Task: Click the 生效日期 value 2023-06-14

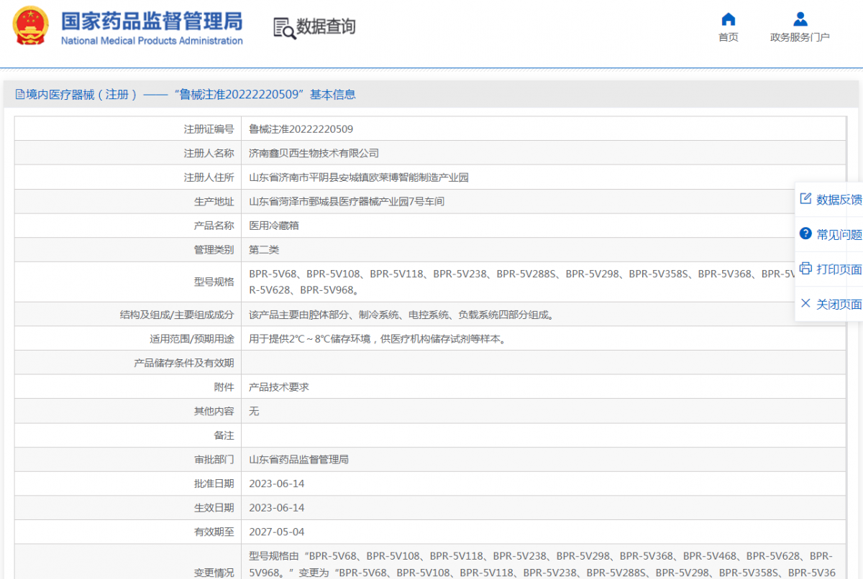Action: (276, 508)
